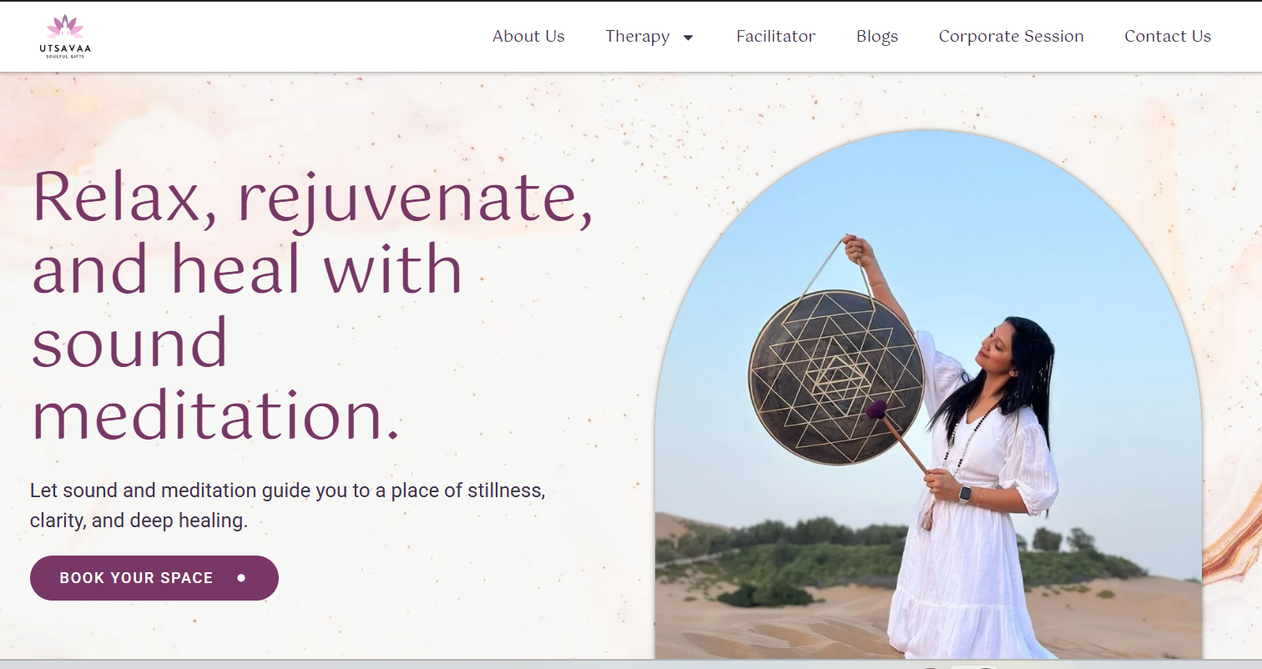
Task: Navigate to Contact Us
Action: (1167, 36)
